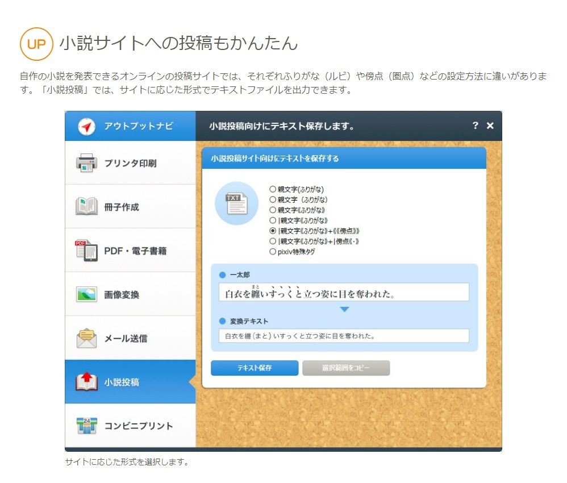The image size is (567, 483).
Task: Click the Output Navi compass icon
Action: (86, 127)
